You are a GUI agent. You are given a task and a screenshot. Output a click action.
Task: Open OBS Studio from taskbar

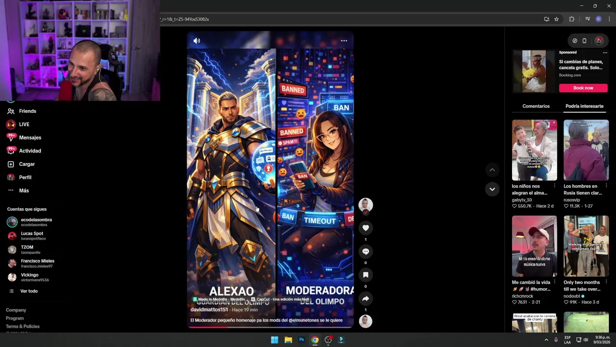point(328,340)
